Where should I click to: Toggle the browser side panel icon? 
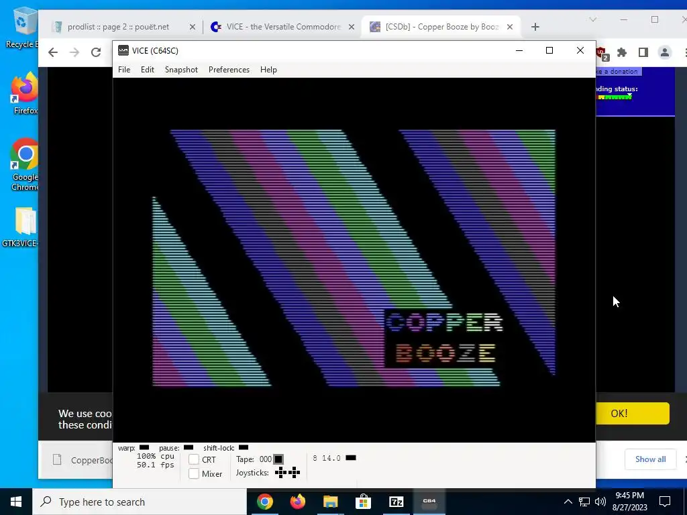click(x=643, y=52)
